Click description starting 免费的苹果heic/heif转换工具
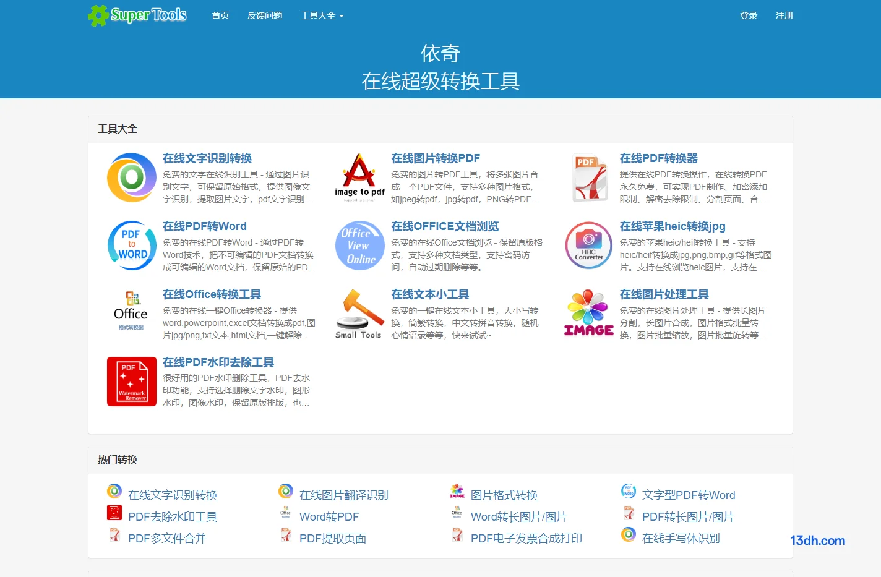 (696, 255)
